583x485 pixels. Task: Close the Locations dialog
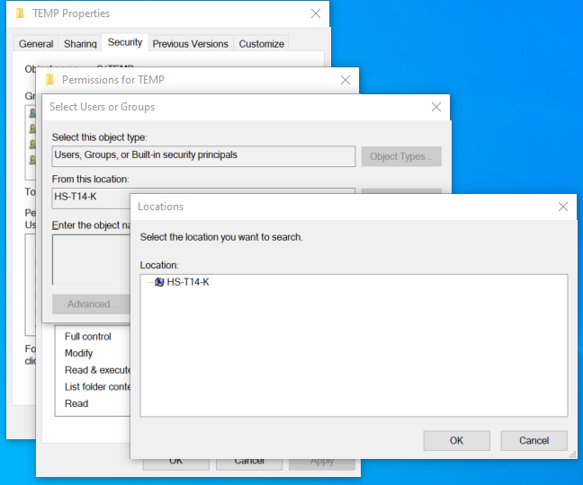tap(563, 207)
